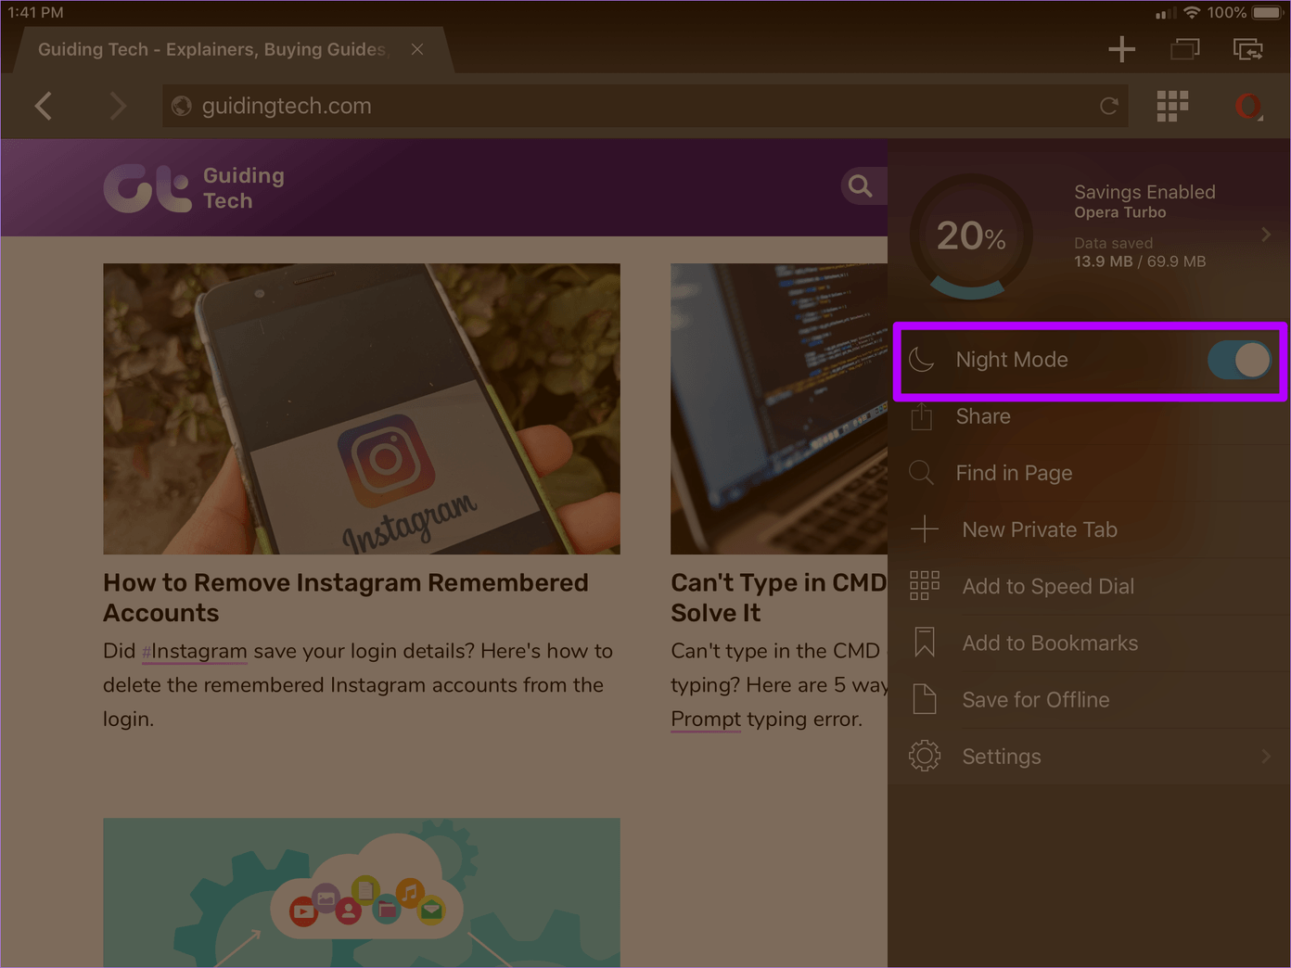Tap the forward navigation arrow

[x=117, y=107]
